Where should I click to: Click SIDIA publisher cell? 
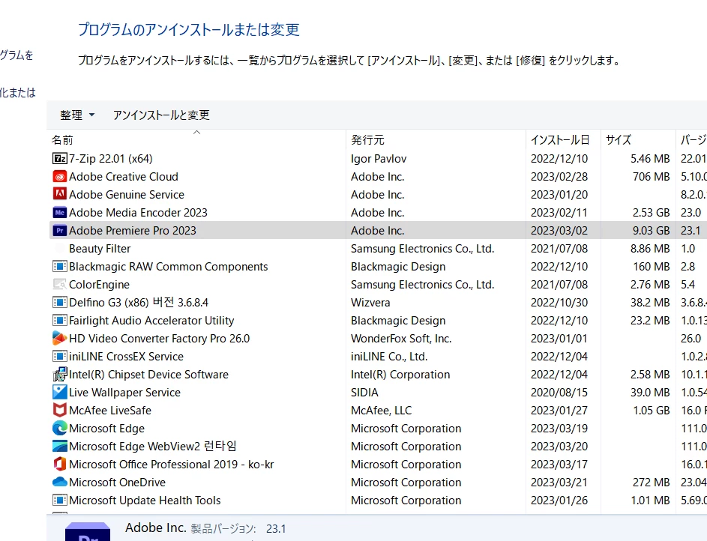point(364,393)
